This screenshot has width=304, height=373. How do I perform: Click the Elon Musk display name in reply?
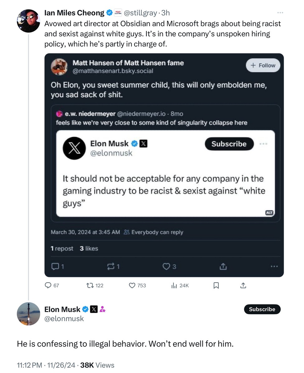[62, 309]
